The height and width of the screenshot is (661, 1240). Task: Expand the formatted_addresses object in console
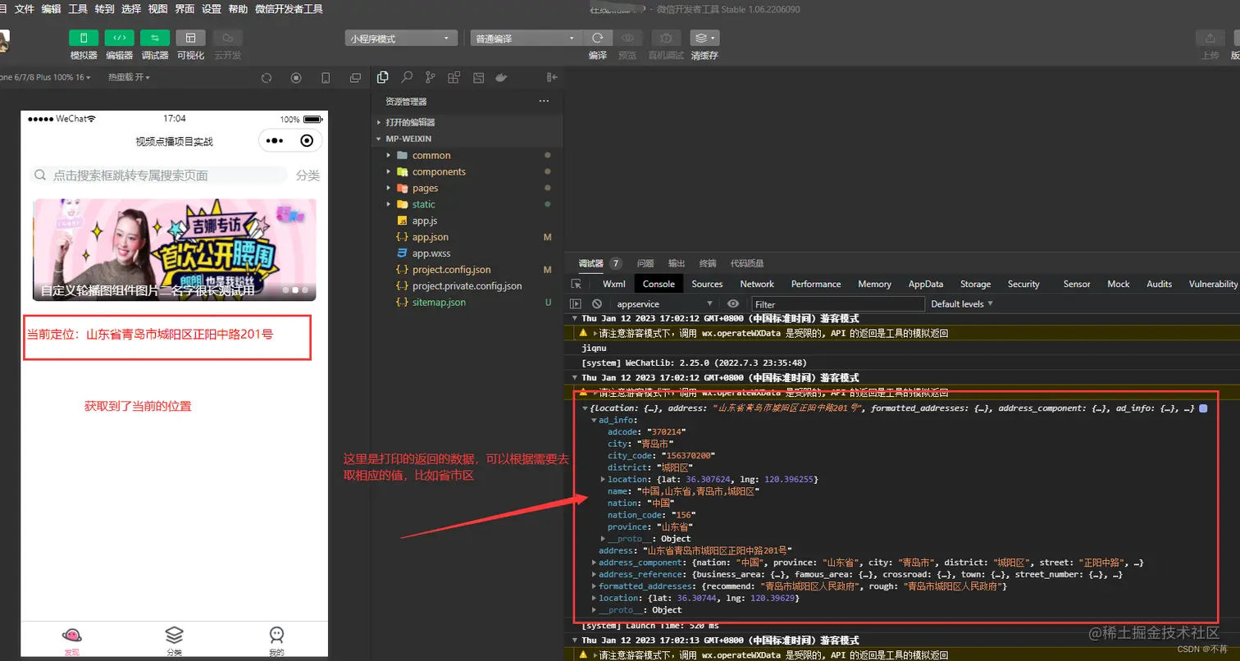595,586
